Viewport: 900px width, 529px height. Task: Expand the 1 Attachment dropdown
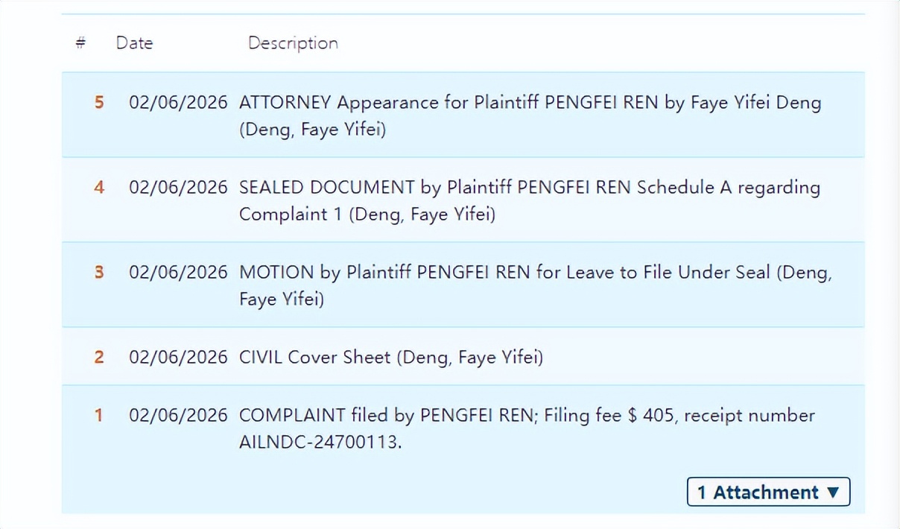768,492
